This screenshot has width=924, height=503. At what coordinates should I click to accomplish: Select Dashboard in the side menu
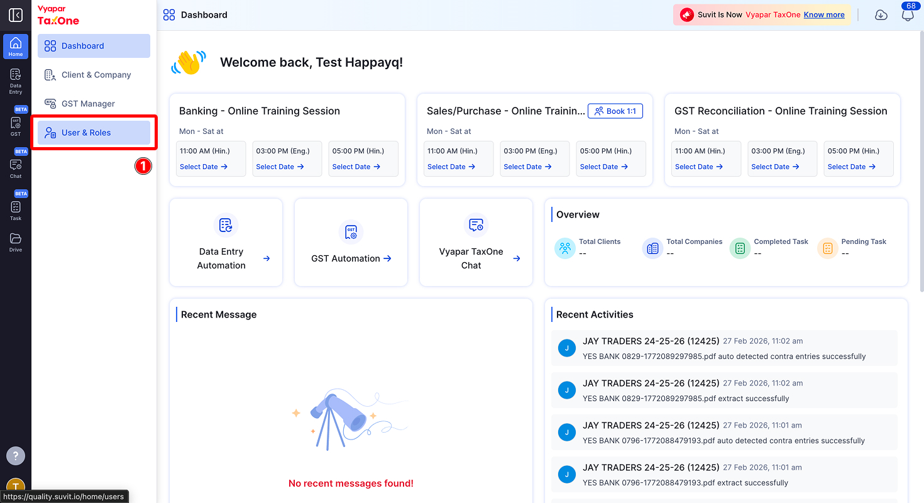94,46
